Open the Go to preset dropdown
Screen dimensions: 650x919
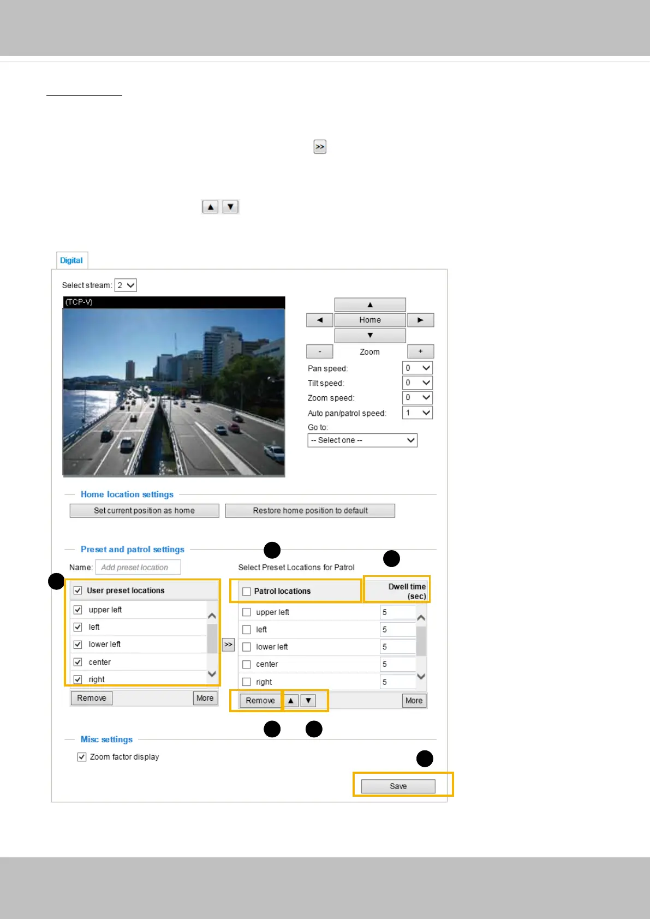[x=362, y=440]
